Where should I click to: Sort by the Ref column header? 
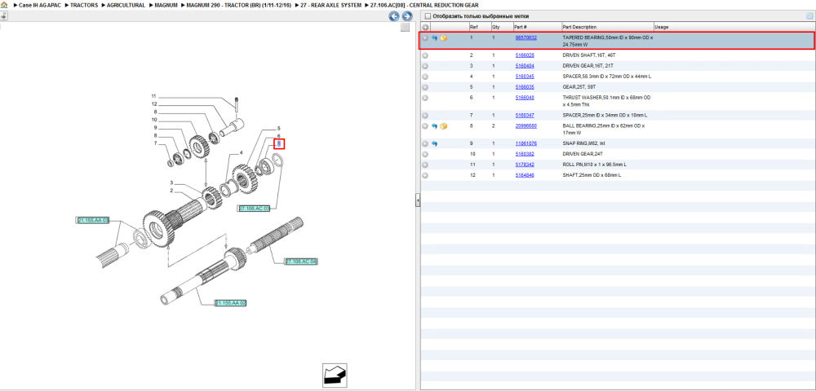[x=479, y=27]
